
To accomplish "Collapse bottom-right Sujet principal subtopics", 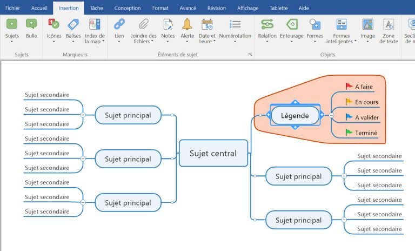I will click(x=343, y=220).
